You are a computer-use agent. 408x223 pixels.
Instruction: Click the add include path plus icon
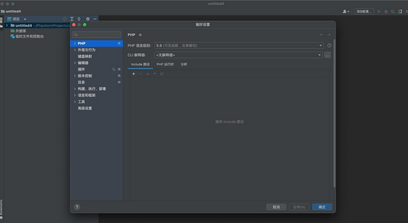click(x=134, y=74)
